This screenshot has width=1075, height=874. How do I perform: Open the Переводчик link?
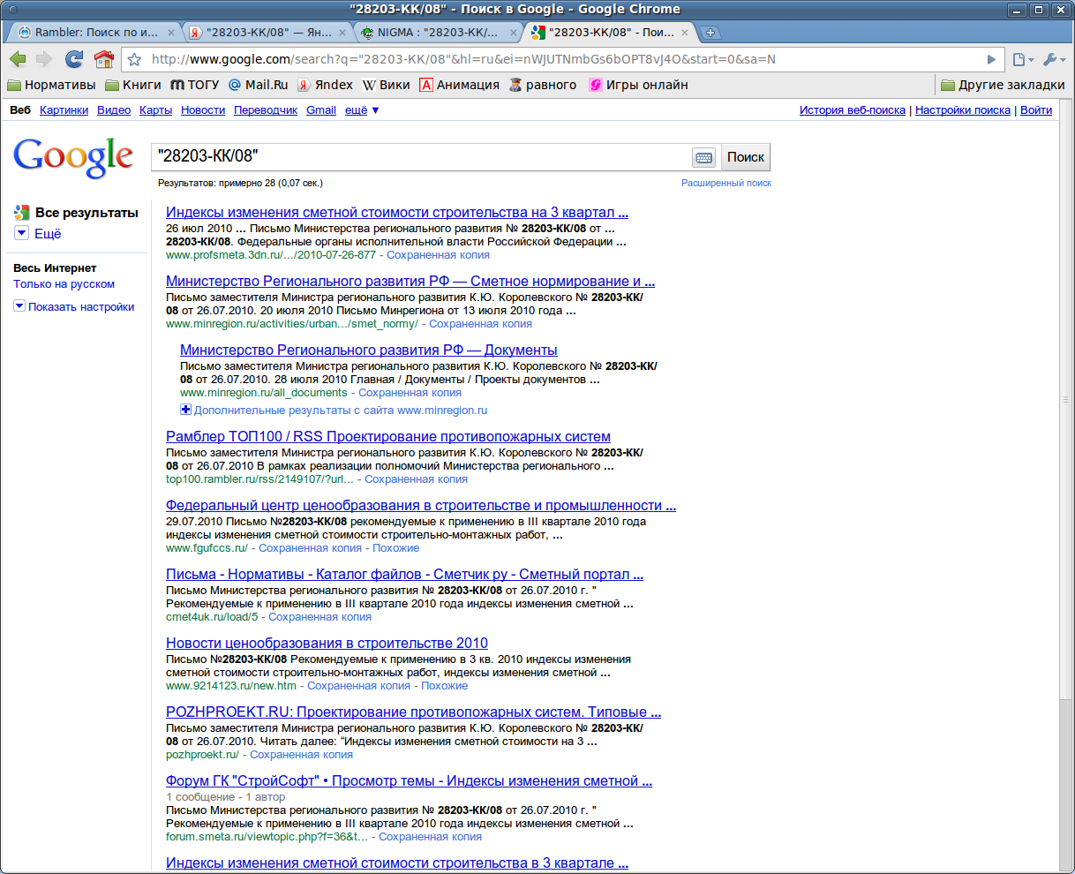click(x=266, y=110)
